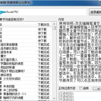Click 下载完成 status in the 未来的路 row
This screenshot has width=101, height=101.
(44, 86)
